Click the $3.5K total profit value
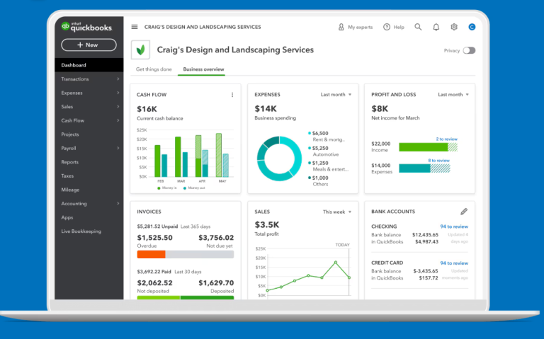 [x=267, y=224]
